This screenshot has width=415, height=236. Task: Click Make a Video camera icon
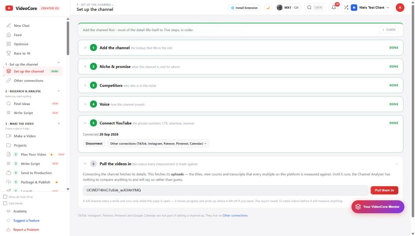click(x=9, y=136)
